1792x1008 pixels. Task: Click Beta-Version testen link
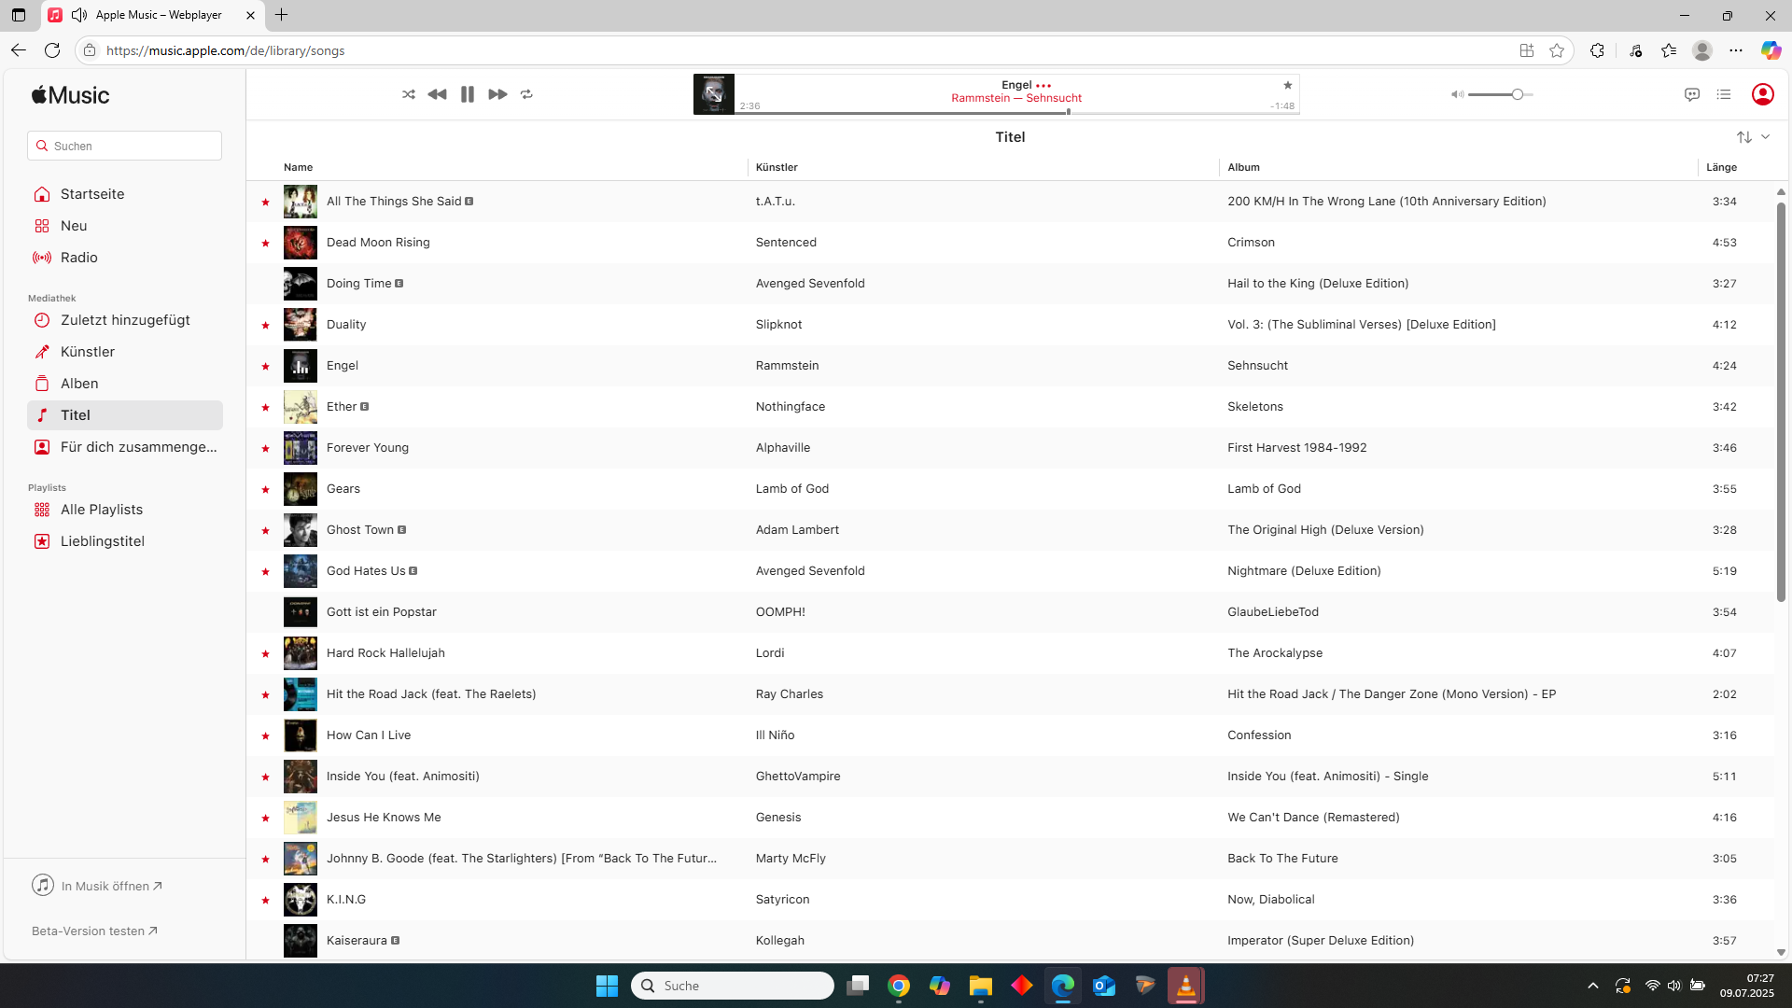(x=94, y=931)
